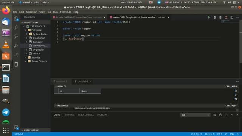
Task: Expand the TestDB database
Action: coord(26,54)
